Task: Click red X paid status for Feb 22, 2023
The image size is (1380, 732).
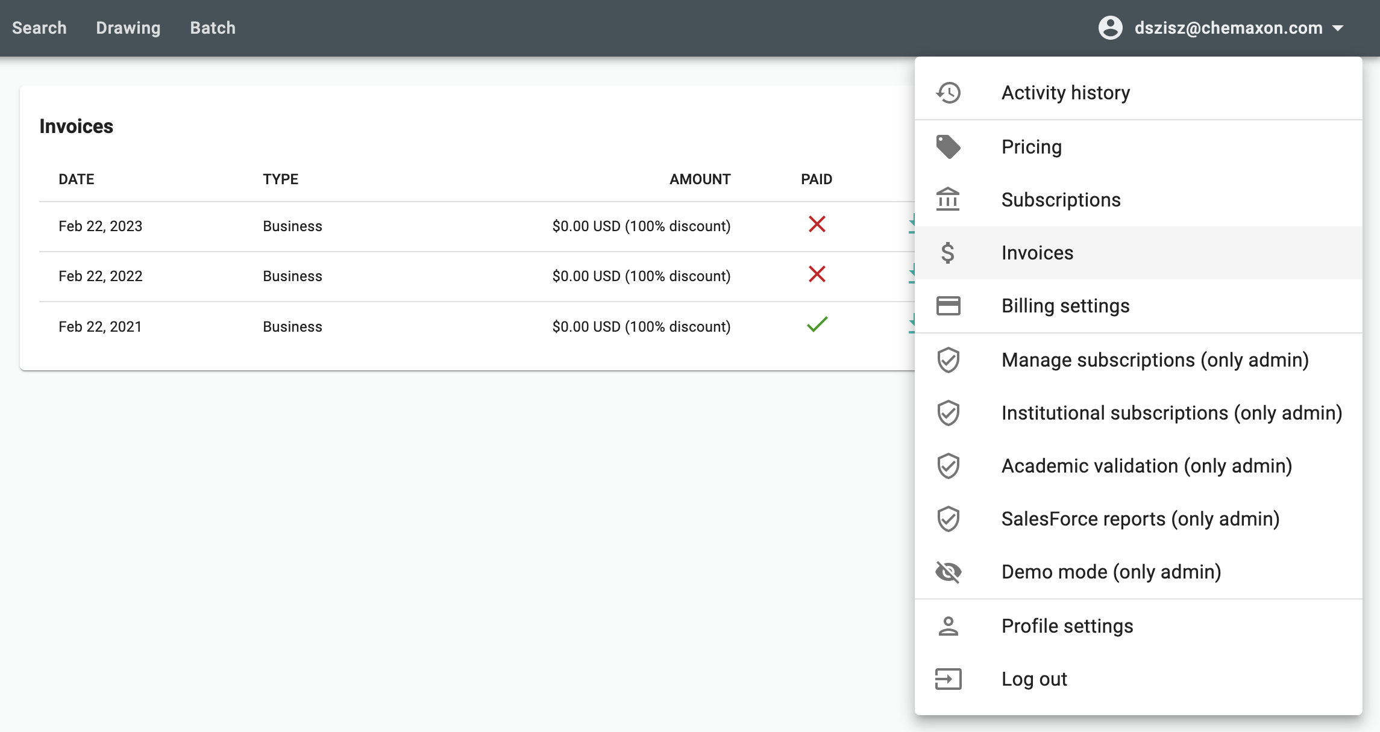Action: [x=817, y=225]
